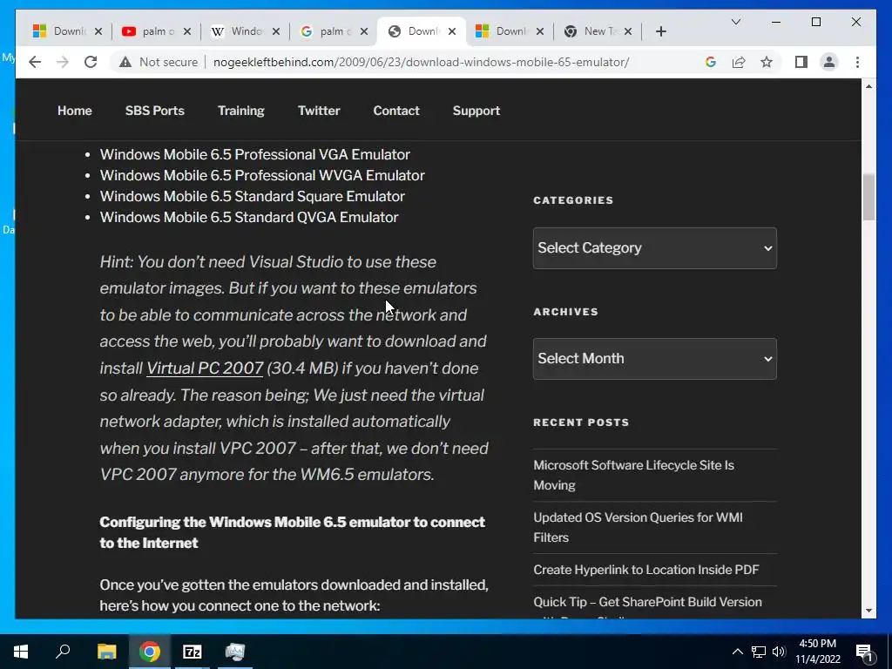Open Updated OS Version Queries for WMI Filters
Screen dimensions: 892x669
point(638,527)
